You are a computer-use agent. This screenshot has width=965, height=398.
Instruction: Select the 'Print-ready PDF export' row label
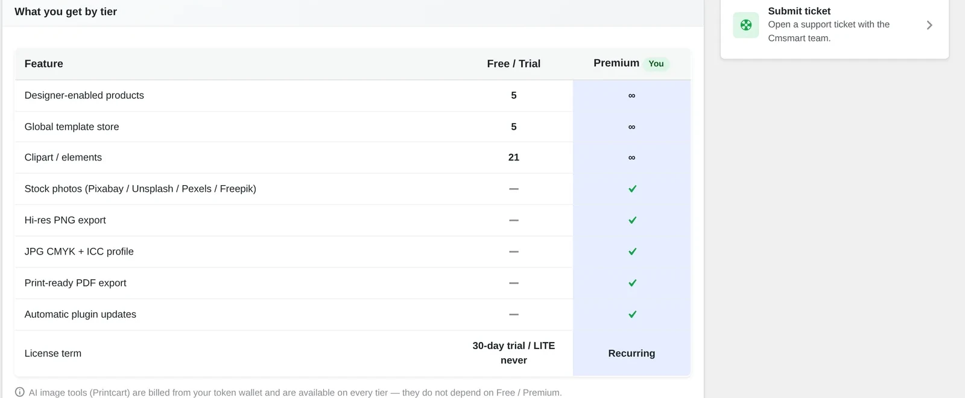coord(75,283)
